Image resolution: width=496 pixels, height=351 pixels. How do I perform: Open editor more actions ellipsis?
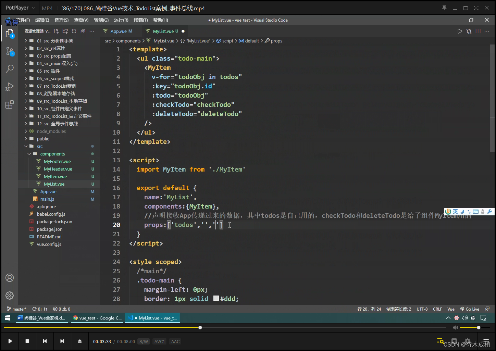(487, 31)
